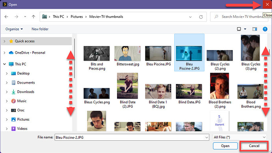Screen dimensions: 272x153
Task: Select Bleu Piscine.JPG thumbnail
Action: [158, 53]
